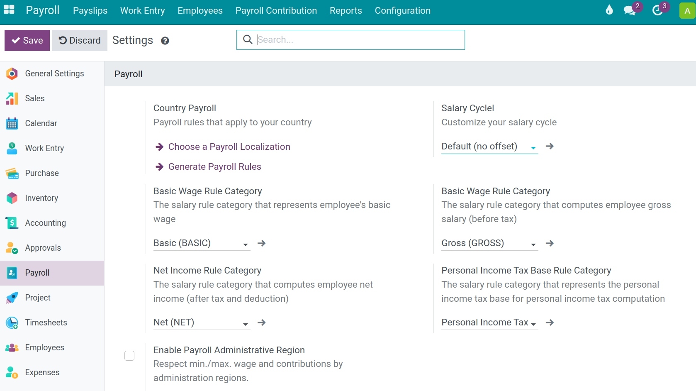Viewport: 696px width, 391px height.
Task: Select the Approvals sidebar icon
Action: pos(12,248)
